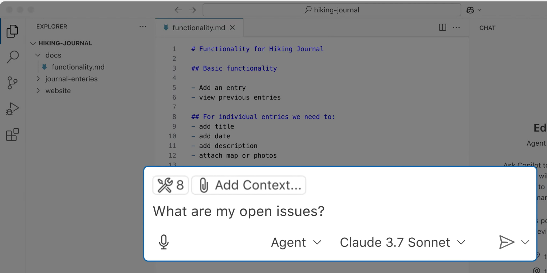Open the Extensions view
Viewport: 547px width, 273px height.
click(13, 134)
